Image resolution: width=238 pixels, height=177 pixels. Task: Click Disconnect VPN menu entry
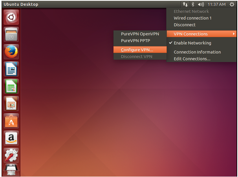[140, 57]
